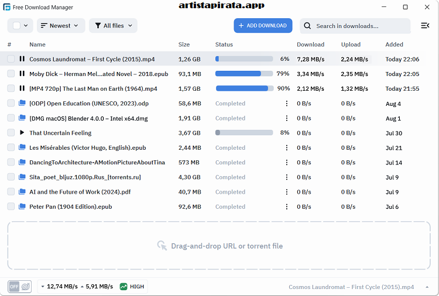
Task: Click the Cosmos Laundromat 6% progress bar
Action: click(244, 58)
